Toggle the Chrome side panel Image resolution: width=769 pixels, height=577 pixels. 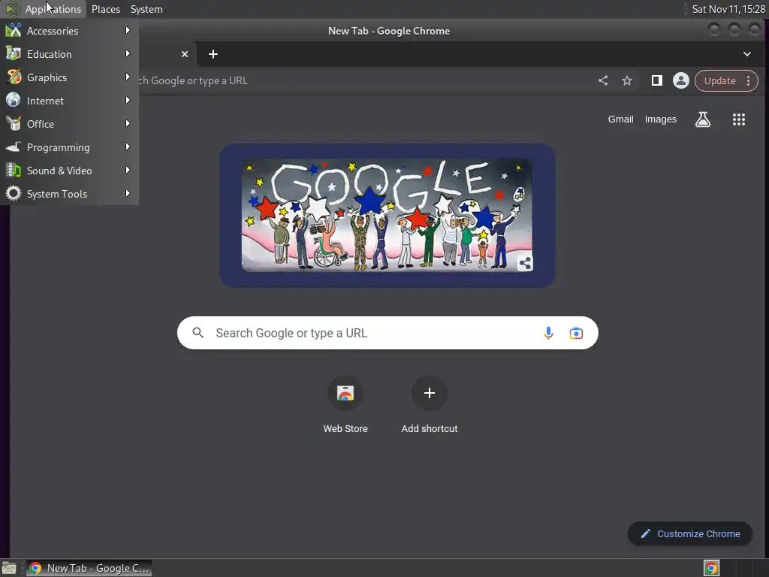click(656, 80)
